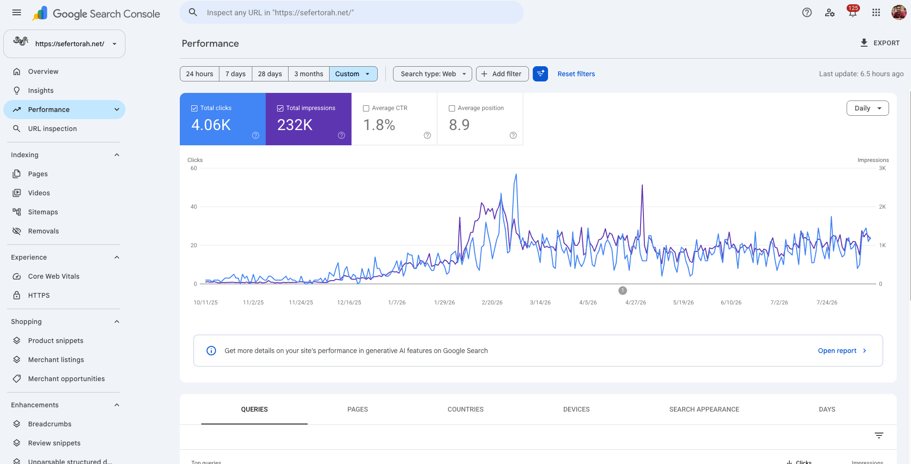The image size is (911, 464).
Task: Open users and settings icon
Action: pos(830,13)
